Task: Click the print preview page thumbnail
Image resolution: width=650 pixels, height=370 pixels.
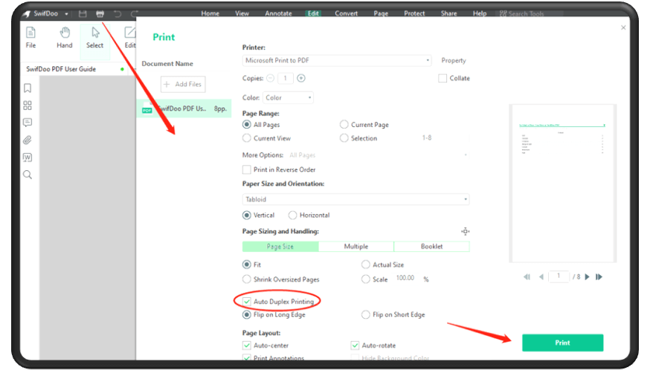Action: point(562,184)
